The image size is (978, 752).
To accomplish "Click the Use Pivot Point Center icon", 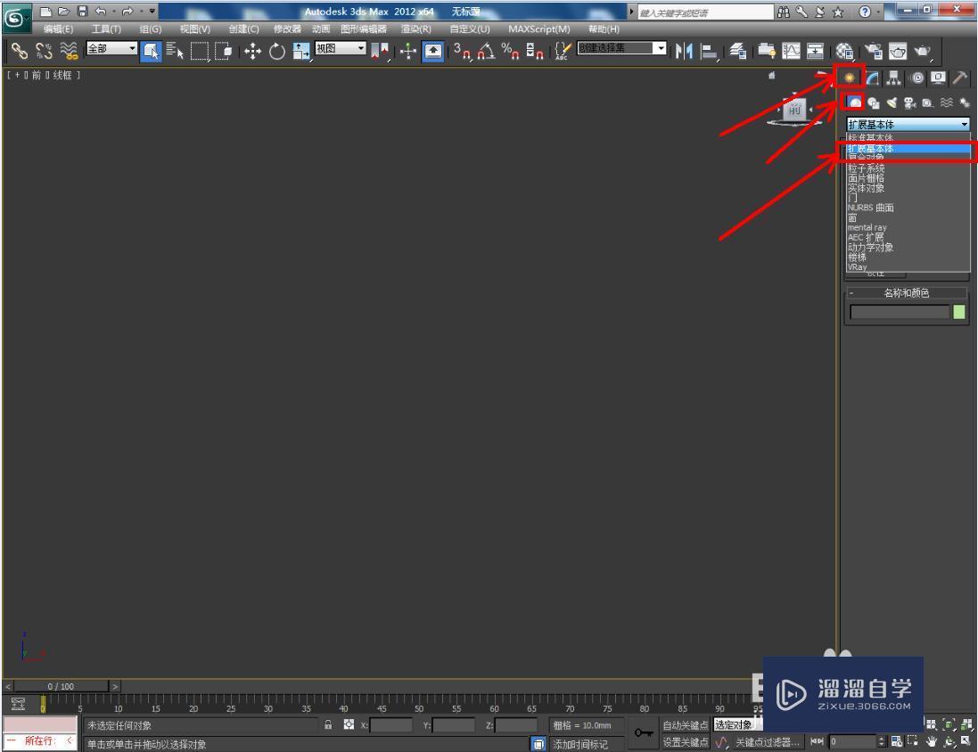I will pyautogui.click(x=379, y=51).
